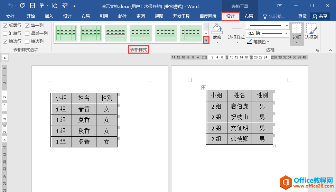The image size is (336, 192).
Task: Enable the 最后一列 (Last Column) checkbox
Action: click(27, 34)
